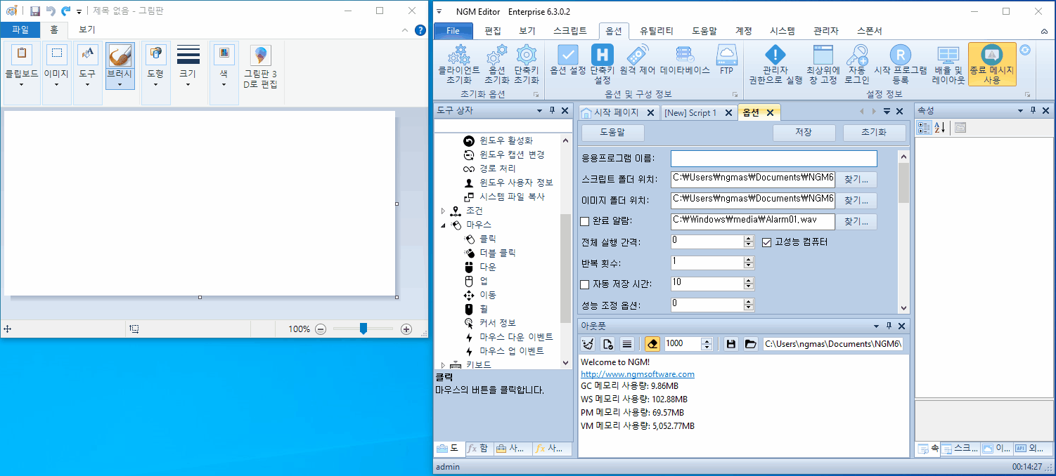Click broom clear icon in 아웃풋 toolbar
The image size is (1056, 476).
tap(589, 344)
